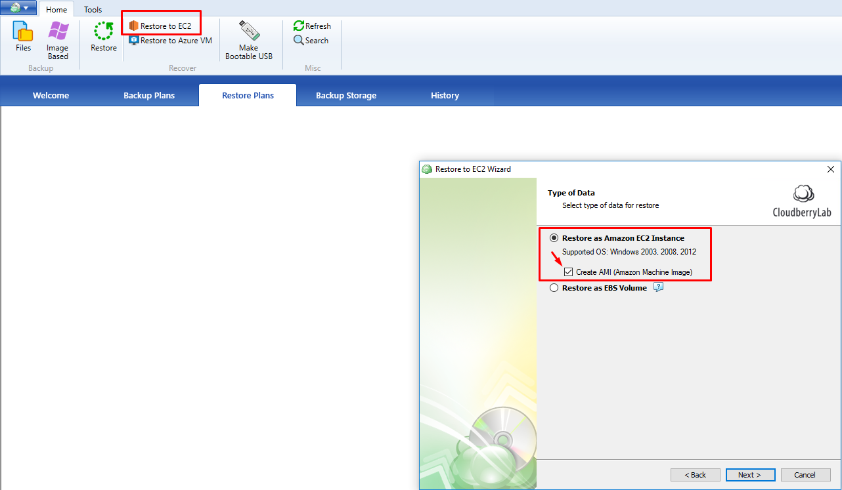This screenshot has height=490, width=842.
Task: Click the 'Supported OS: Windows 2003, 2008, 2012' text
Action: tap(629, 252)
